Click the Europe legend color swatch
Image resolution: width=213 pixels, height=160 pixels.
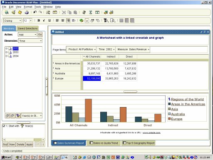tap(169, 119)
